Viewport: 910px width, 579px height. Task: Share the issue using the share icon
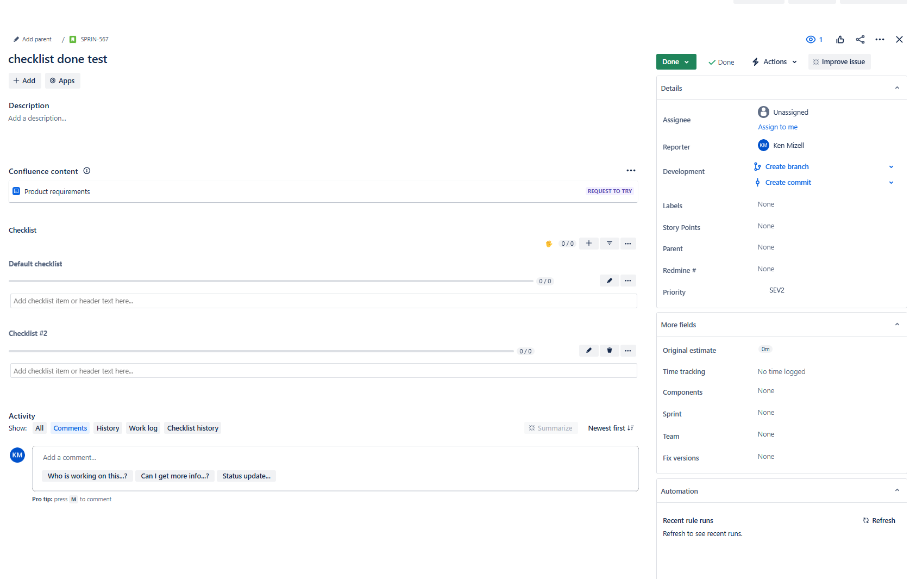click(x=860, y=39)
